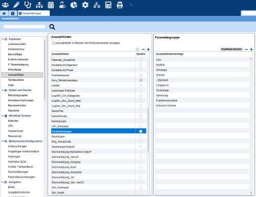The image size is (256, 197).
Task: Toggle System checkbox for Länder
Action: (141, 85)
